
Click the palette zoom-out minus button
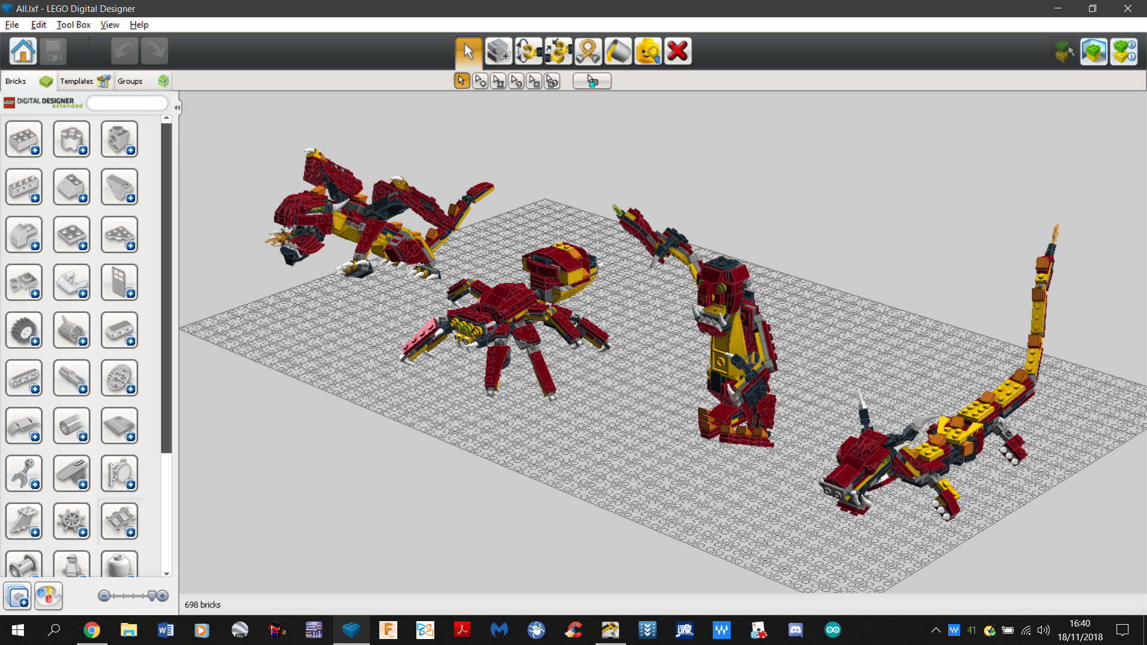(x=104, y=596)
